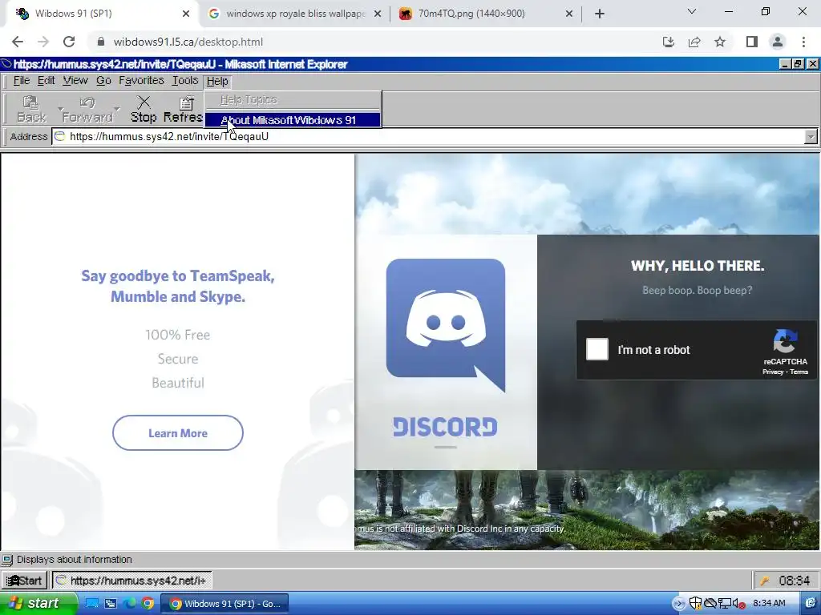Open the Chrome side panel
The height and width of the screenshot is (615, 821).
pos(752,42)
